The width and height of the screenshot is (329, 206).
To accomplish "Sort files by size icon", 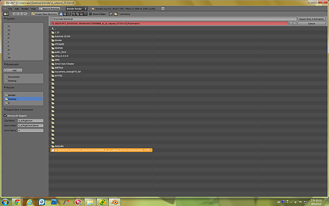I will pos(86,14).
